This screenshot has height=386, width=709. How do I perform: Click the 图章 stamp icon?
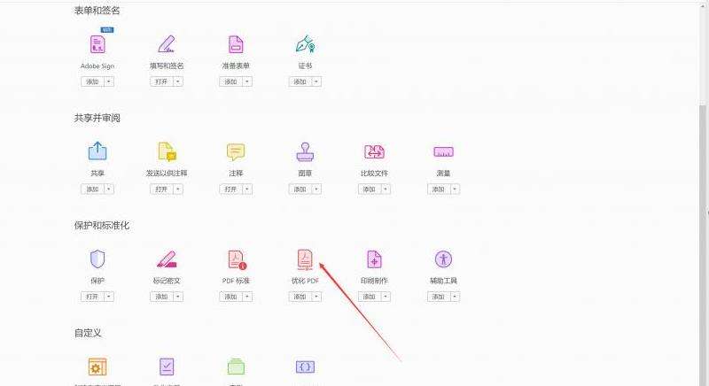coord(305,151)
